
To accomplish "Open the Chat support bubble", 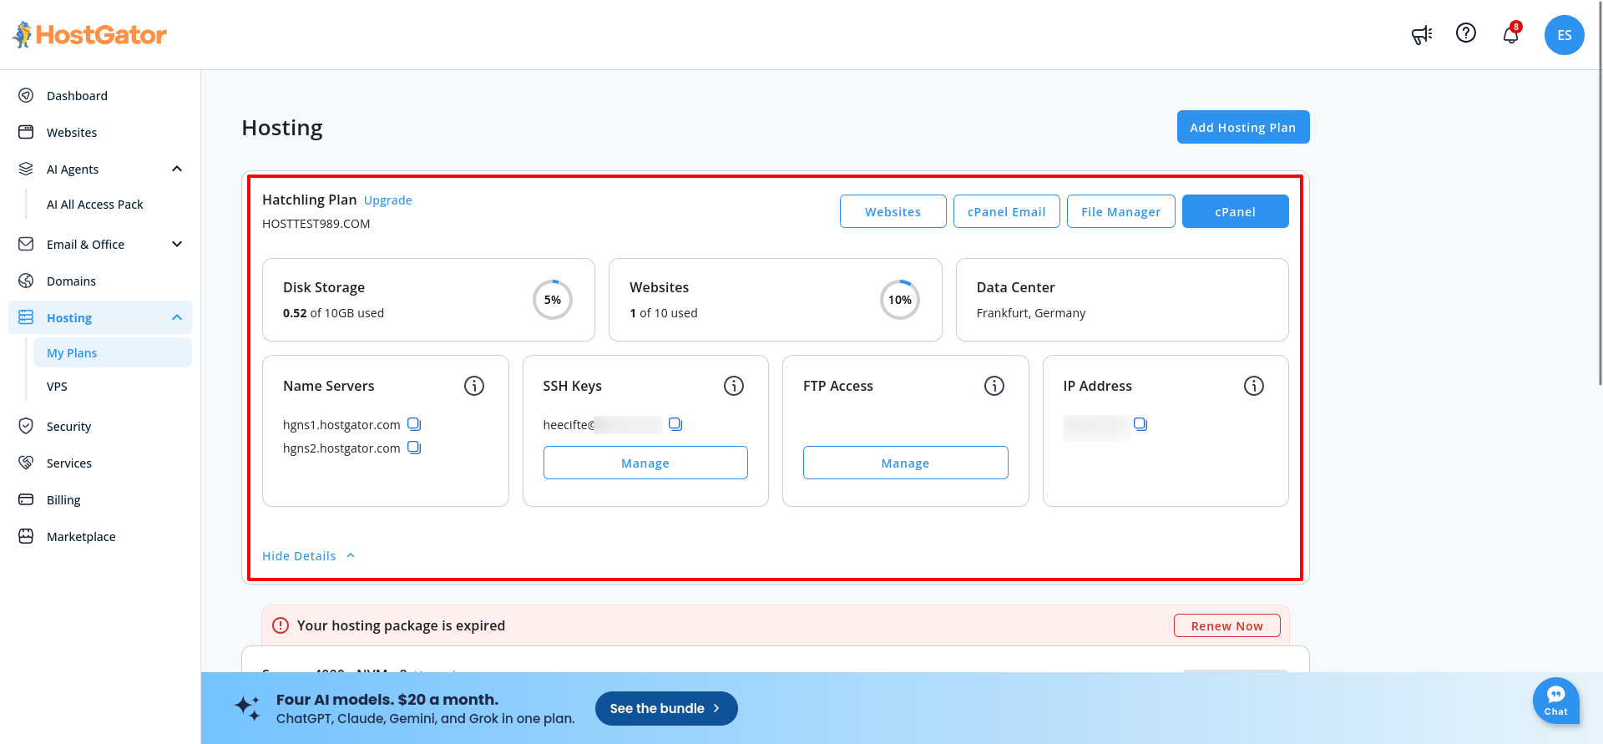I will click(1556, 701).
